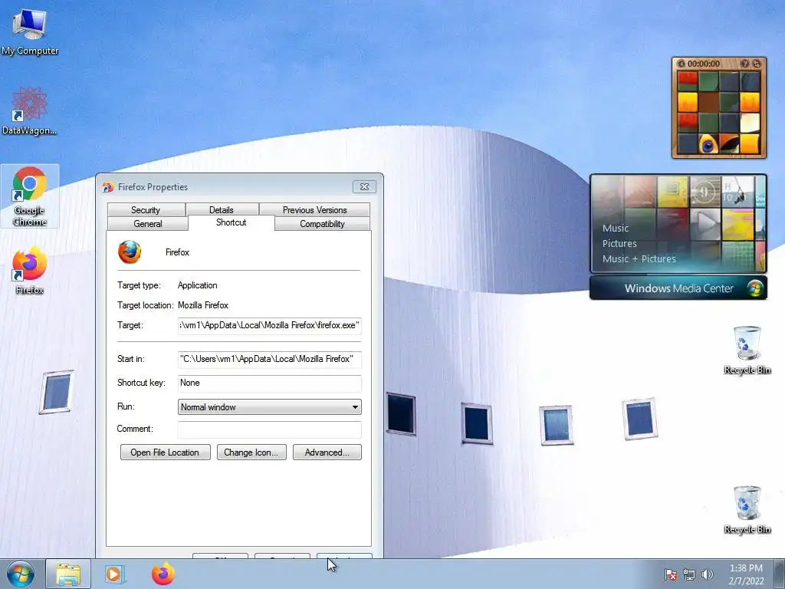Click the 00:00:00 puzzle timer

(704, 64)
